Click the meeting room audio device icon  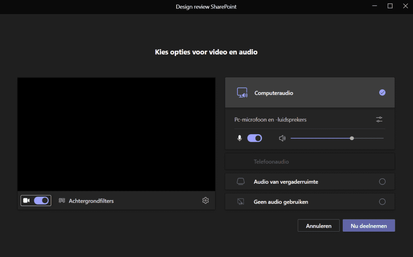coord(240,182)
